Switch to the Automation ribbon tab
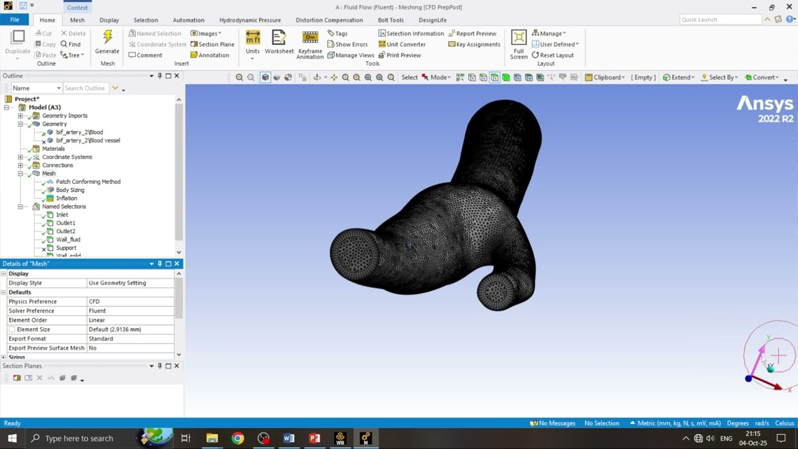 click(x=188, y=20)
